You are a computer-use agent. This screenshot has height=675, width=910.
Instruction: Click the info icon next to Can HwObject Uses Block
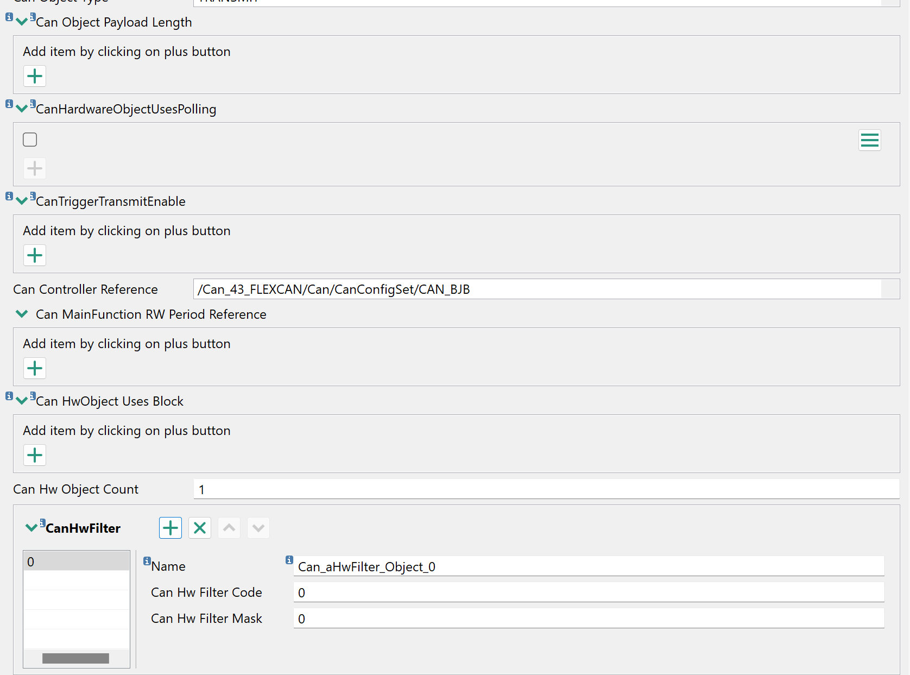click(9, 395)
